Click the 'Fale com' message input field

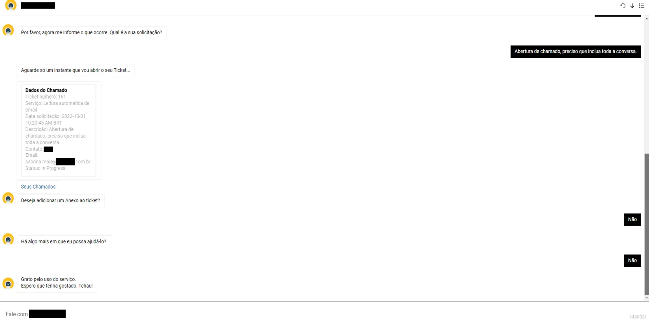tap(314, 314)
